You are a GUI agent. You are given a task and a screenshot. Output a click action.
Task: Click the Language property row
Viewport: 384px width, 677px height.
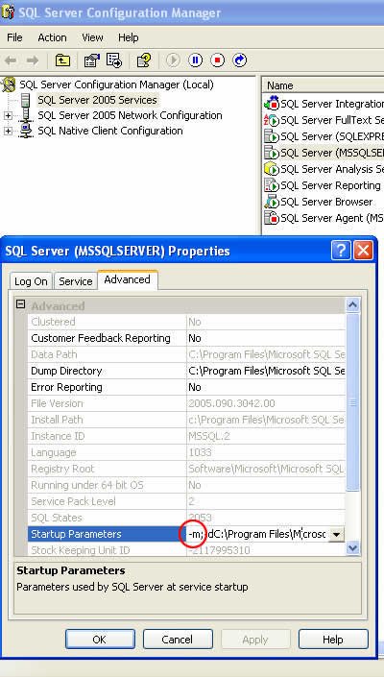186,452
